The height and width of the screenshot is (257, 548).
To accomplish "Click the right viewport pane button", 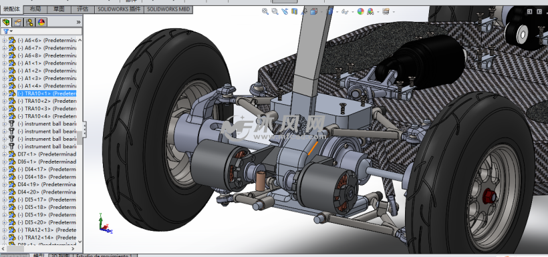I will click(540, 11).
